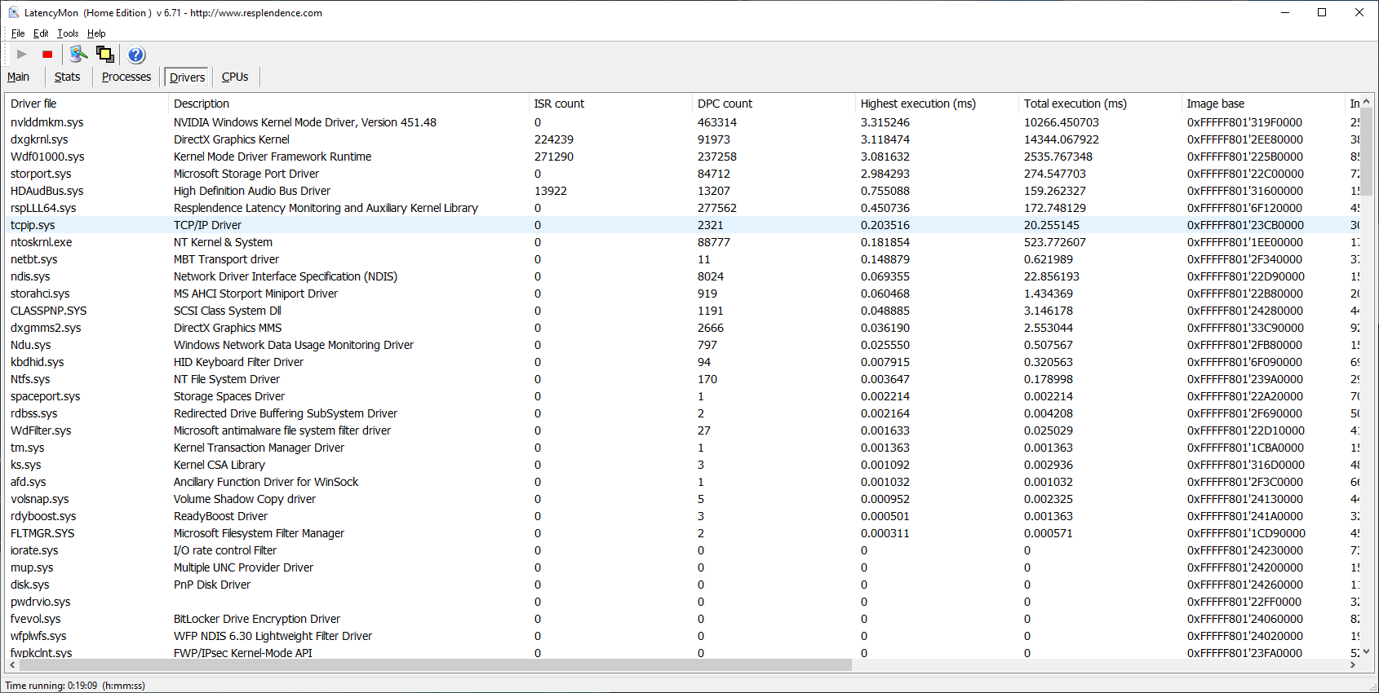Open the blue help question mark icon
Viewport: 1379px width, 693px height.
point(136,55)
